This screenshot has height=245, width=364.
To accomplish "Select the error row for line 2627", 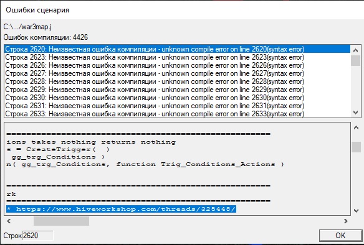I will click(177, 73).
